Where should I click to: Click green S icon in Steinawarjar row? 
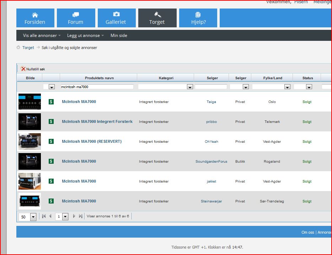pos(51,201)
